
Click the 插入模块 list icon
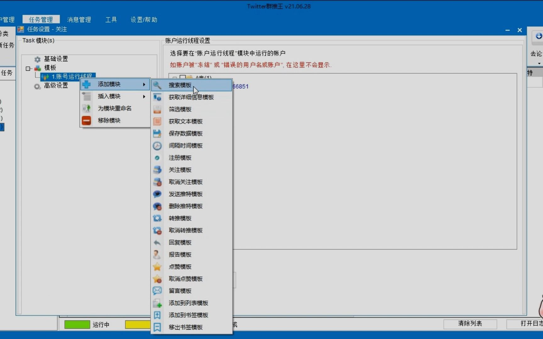click(86, 96)
